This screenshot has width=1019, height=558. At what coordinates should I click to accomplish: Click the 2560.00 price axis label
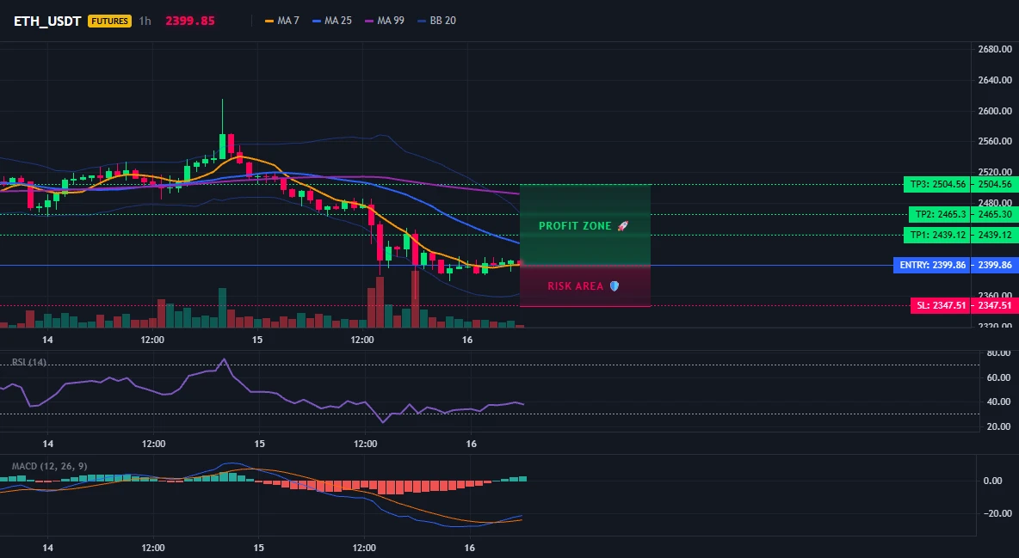pos(995,141)
